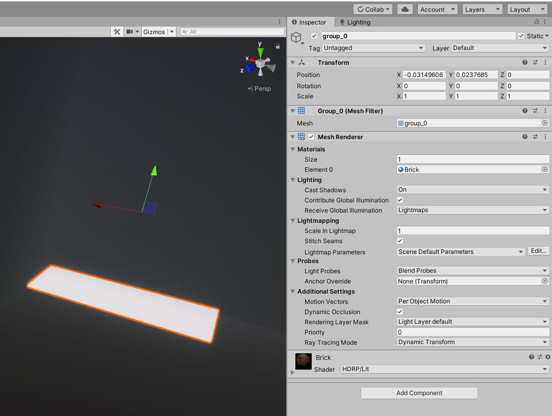Open object picker for Element 0 material
This screenshot has height=416, width=552.
pos(545,169)
